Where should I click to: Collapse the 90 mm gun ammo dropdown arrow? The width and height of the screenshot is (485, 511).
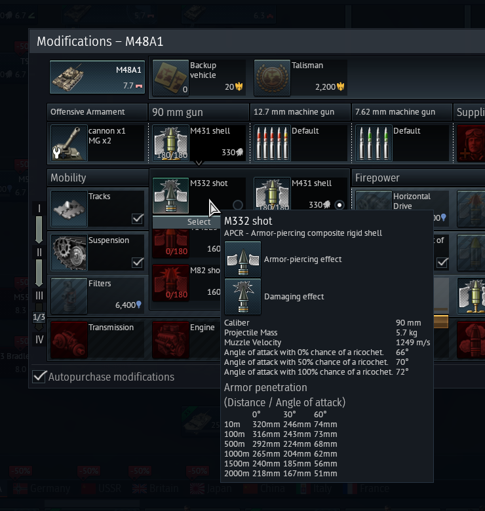point(199,162)
